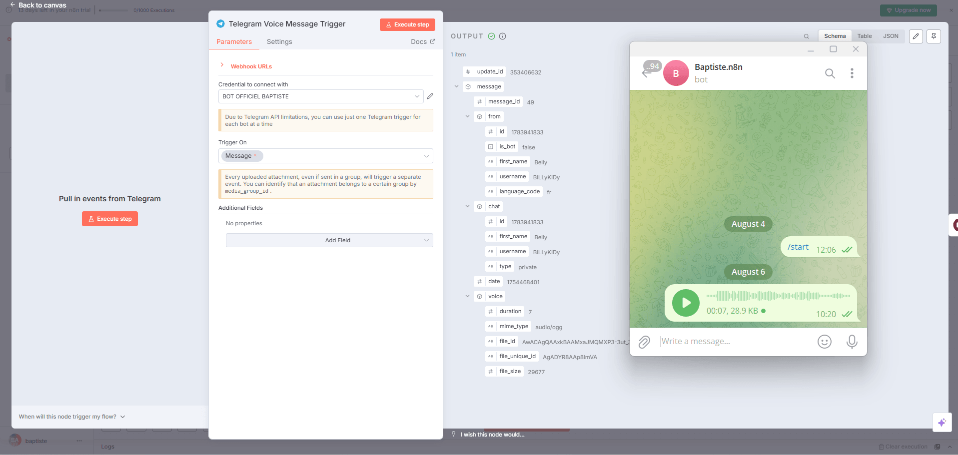Click the output success check icon
The image size is (958, 455).
(x=491, y=36)
